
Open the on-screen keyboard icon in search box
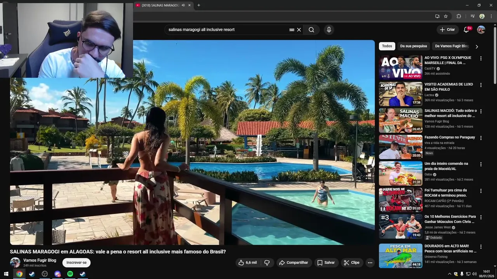point(292,30)
